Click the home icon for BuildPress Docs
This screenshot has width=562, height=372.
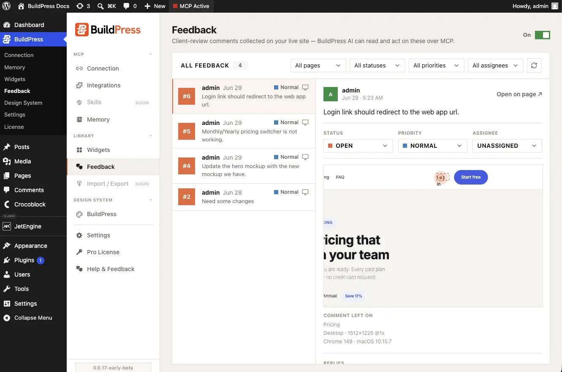(x=21, y=6)
